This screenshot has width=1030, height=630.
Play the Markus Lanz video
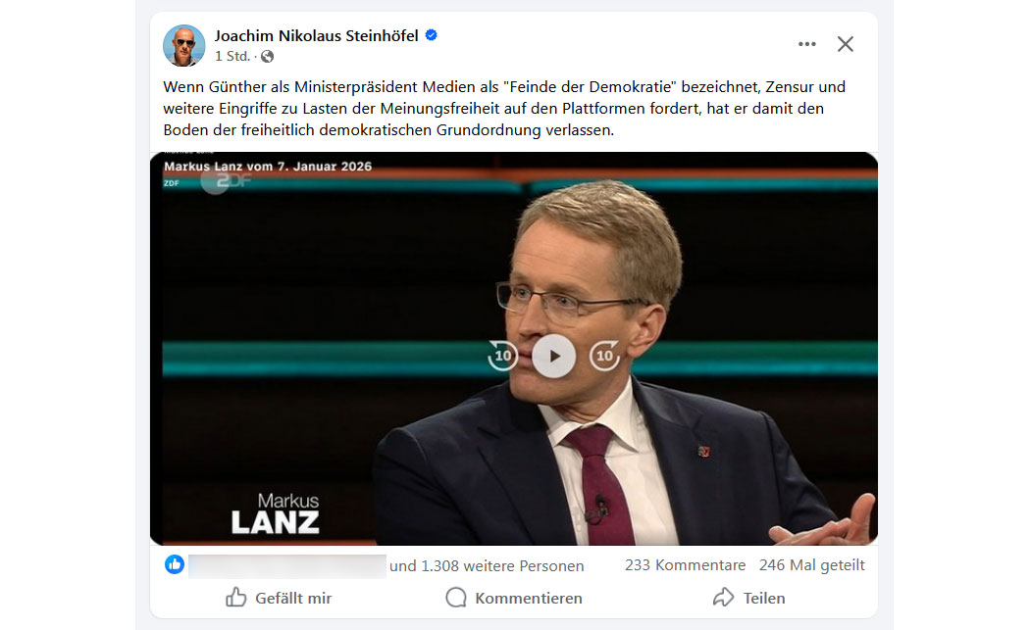tap(554, 356)
